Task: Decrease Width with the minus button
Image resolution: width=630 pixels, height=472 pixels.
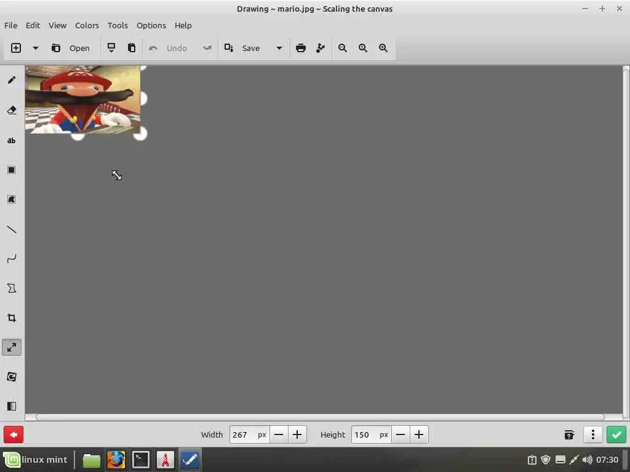Action: click(x=279, y=435)
